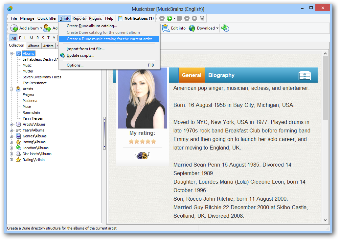Expand the Rating\Artists node

[x=11, y=160]
